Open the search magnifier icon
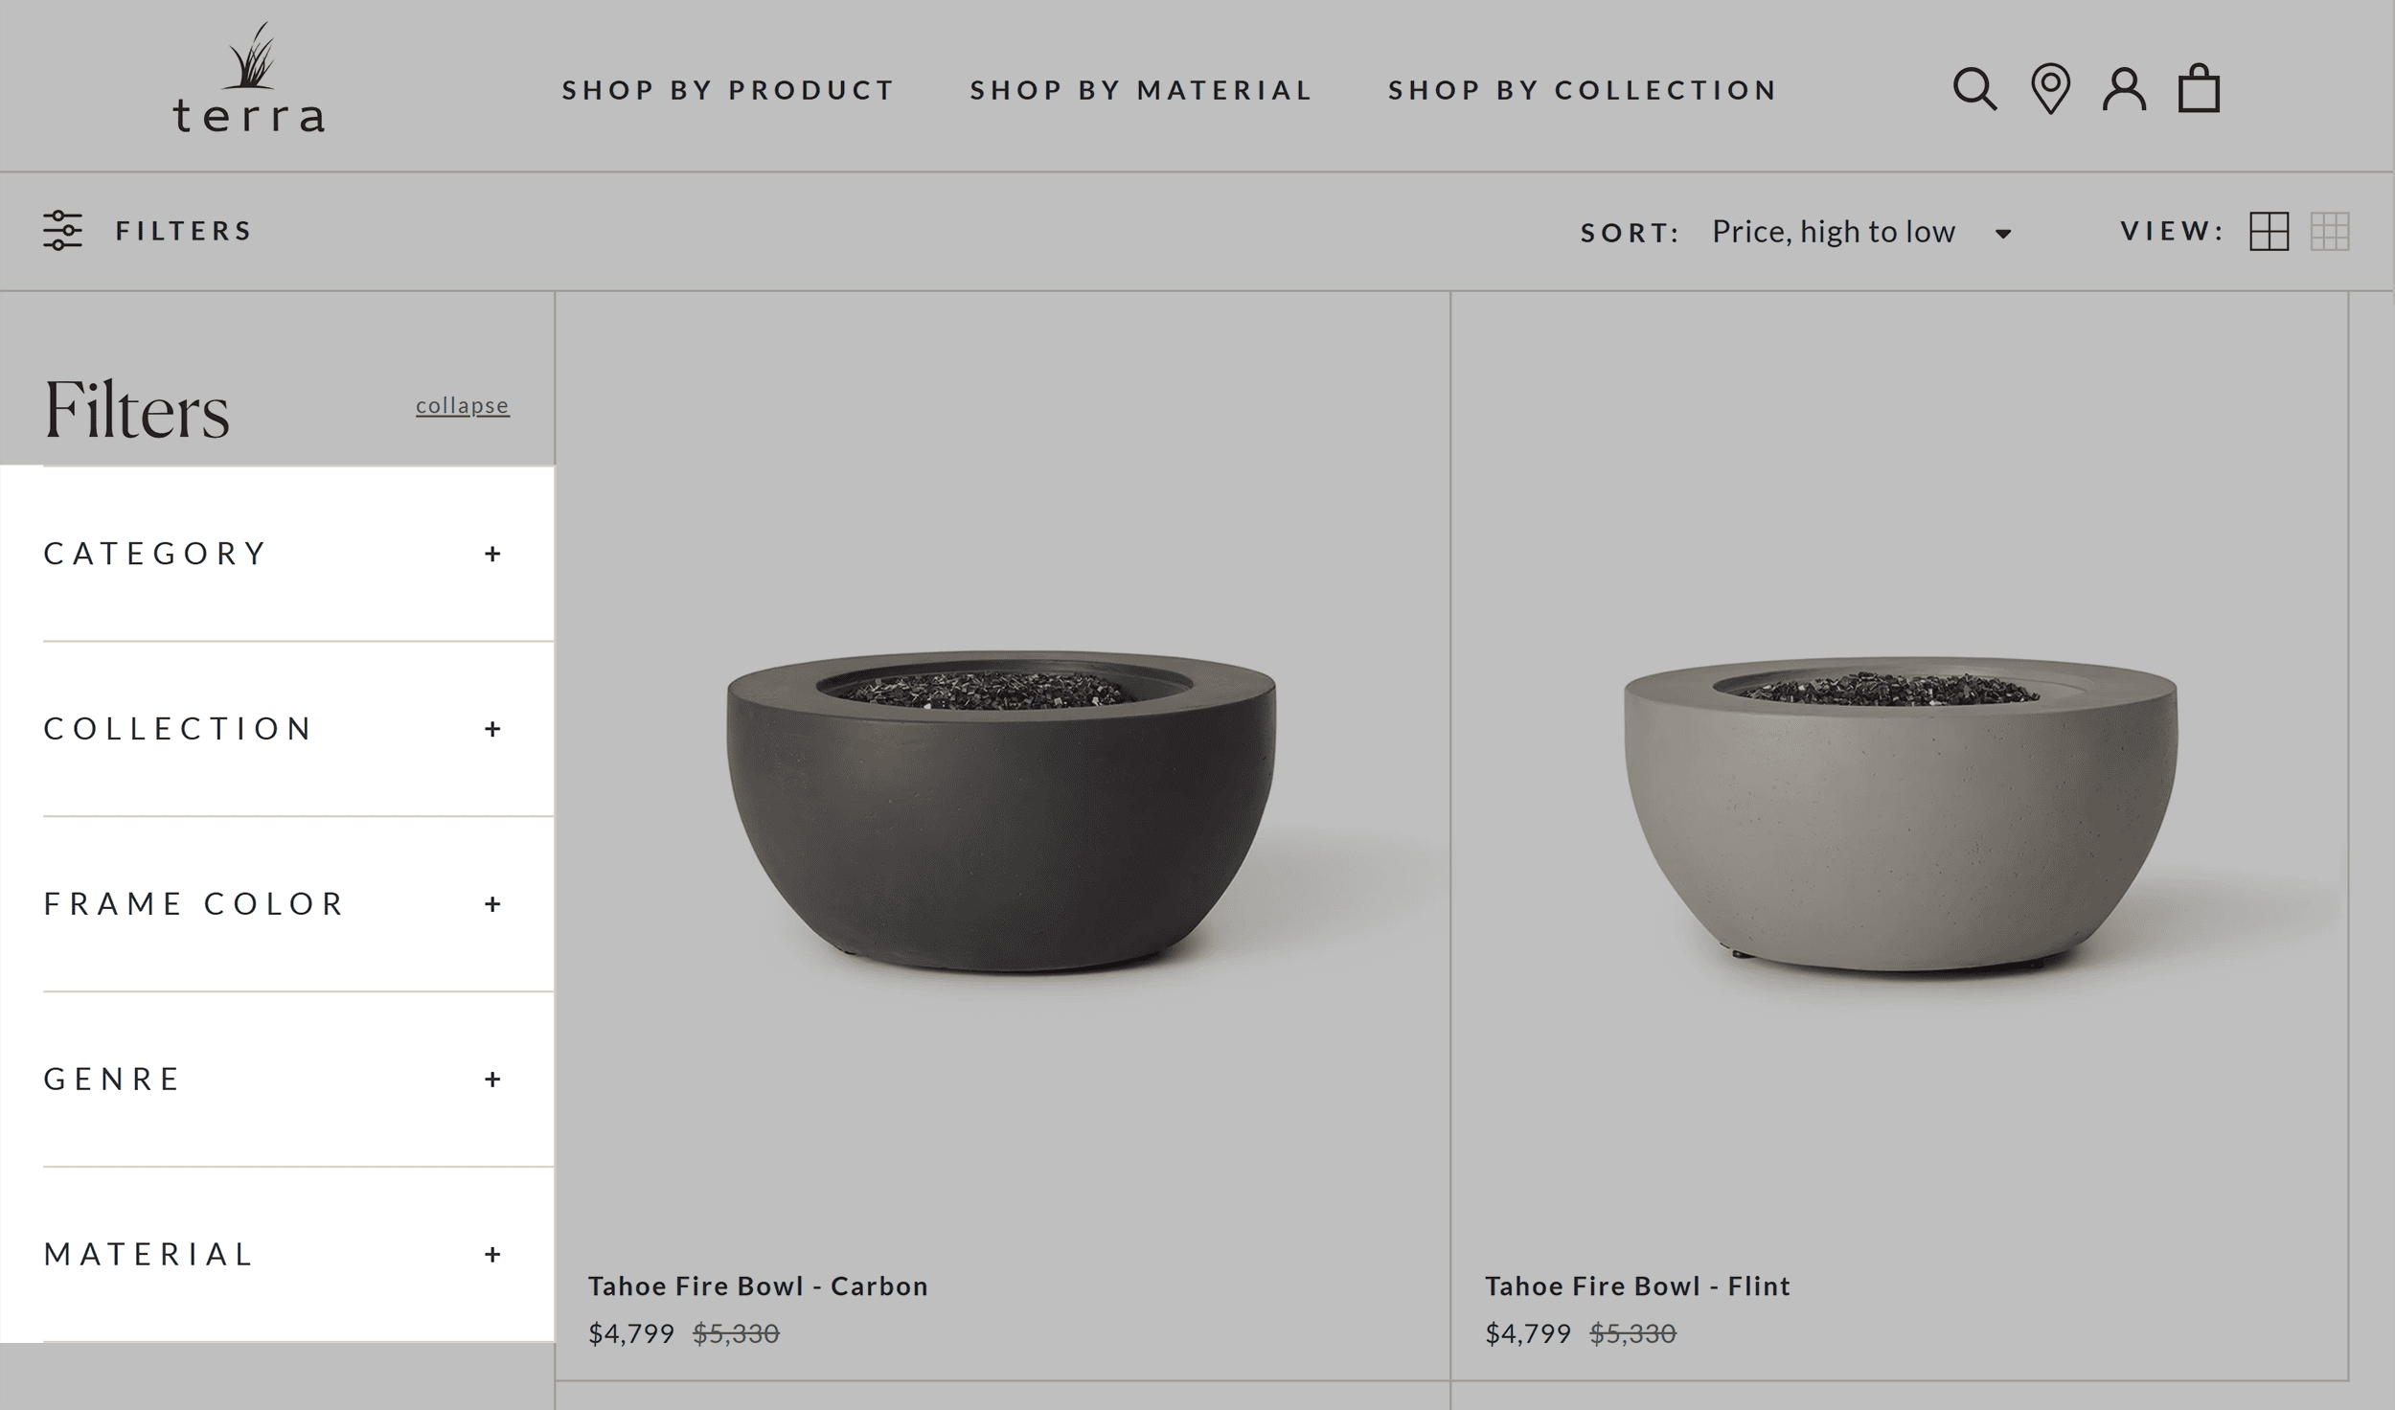The height and width of the screenshot is (1410, 2395). [1974, 89]
